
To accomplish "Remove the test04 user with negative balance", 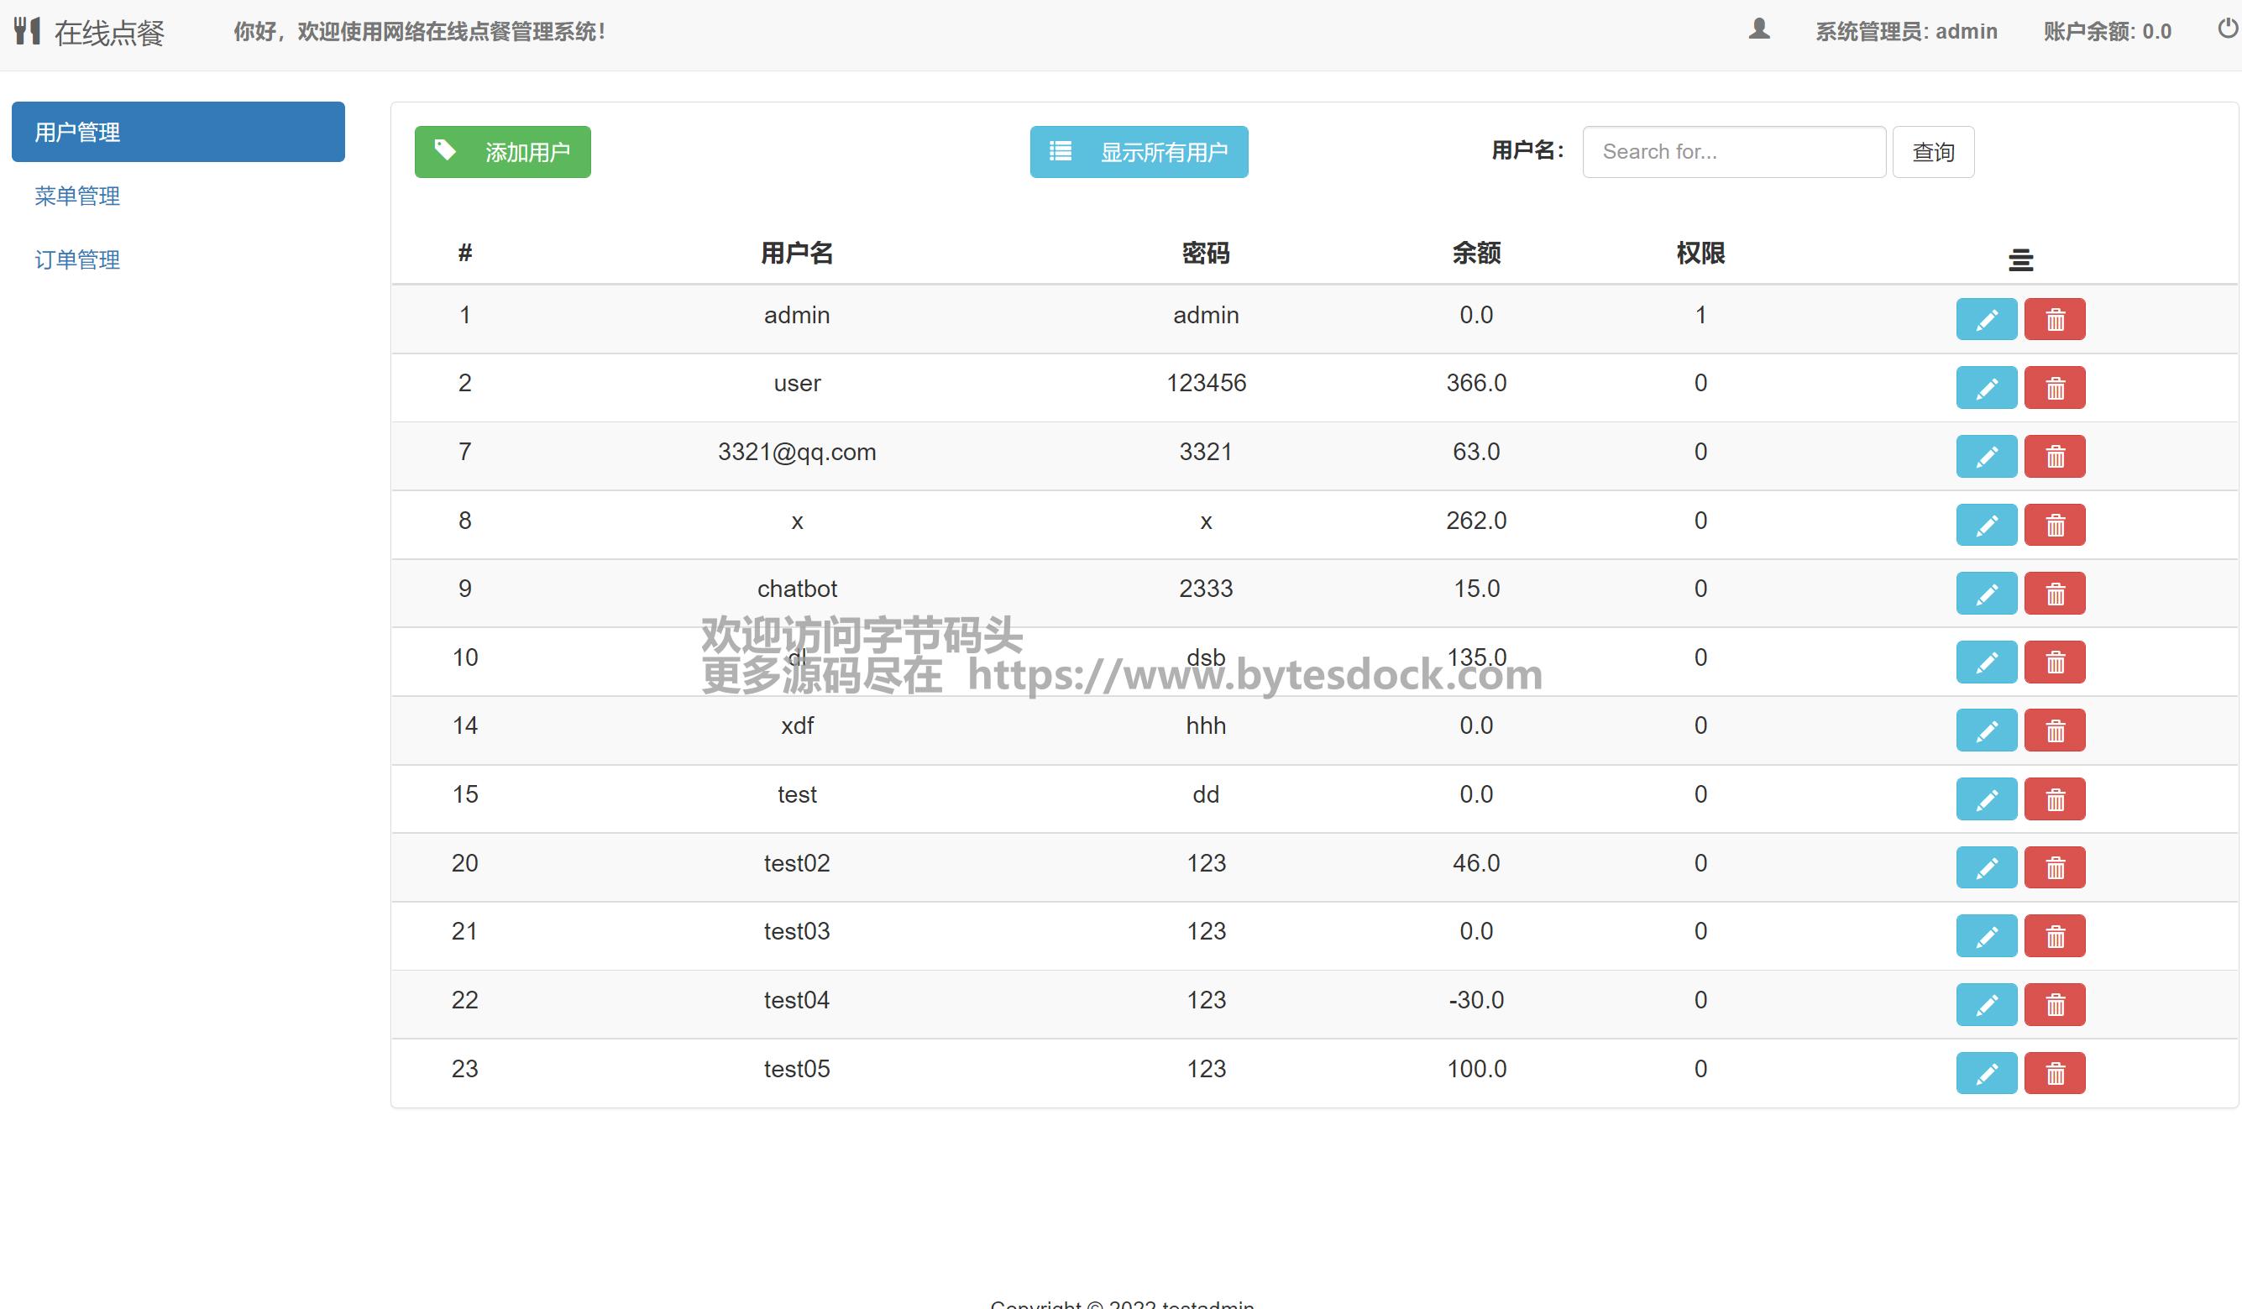I will coord(2054,1005).
